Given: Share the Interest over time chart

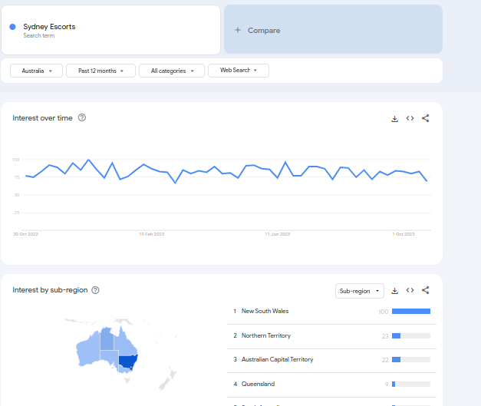Looking at the screenshot, I should point(426,118).
